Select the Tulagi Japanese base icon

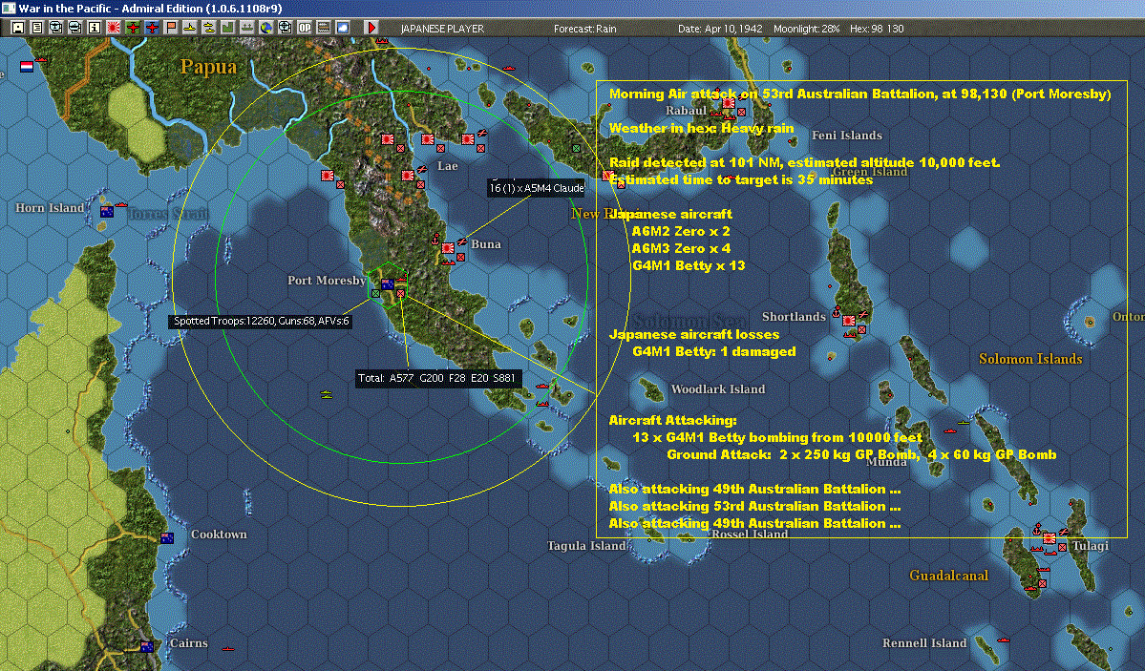pyautogui.click(x=1050, y=539)
